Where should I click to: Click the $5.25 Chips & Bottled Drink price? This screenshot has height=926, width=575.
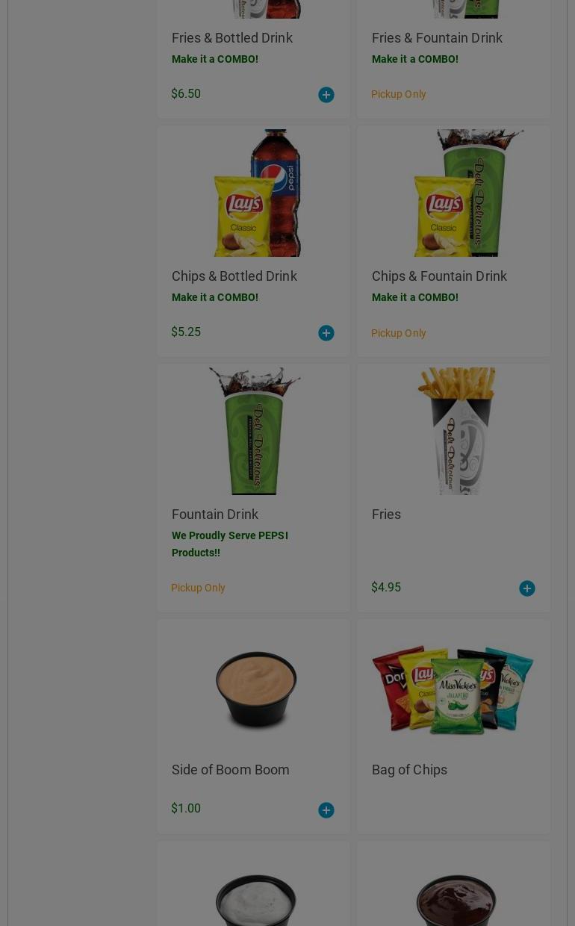click(186, 332)
